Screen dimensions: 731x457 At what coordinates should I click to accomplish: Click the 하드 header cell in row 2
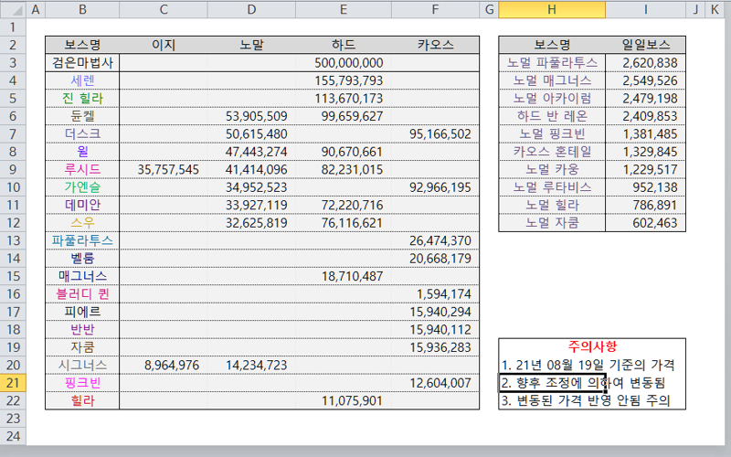point(344,45)
